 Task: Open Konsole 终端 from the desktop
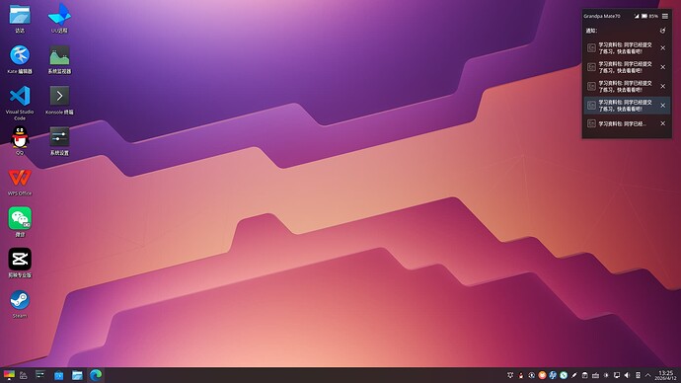tap(59, 100)
